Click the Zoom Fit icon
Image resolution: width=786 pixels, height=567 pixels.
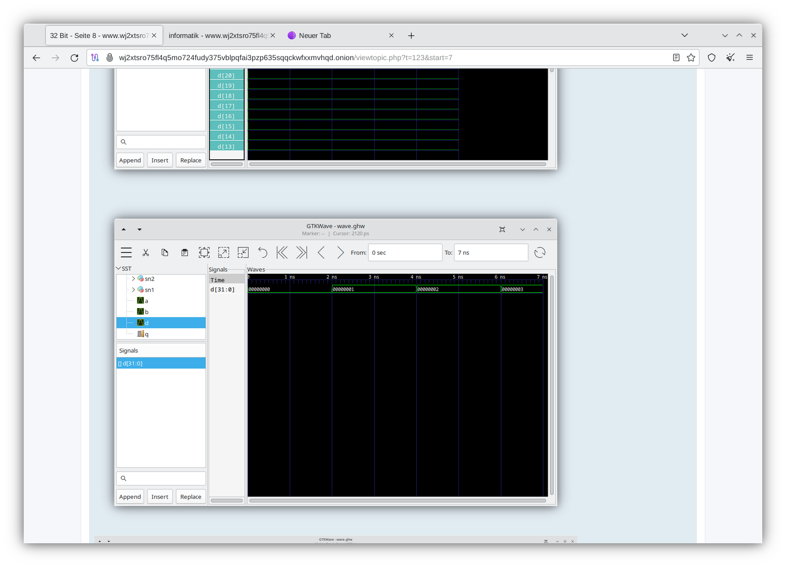[204, 252]
